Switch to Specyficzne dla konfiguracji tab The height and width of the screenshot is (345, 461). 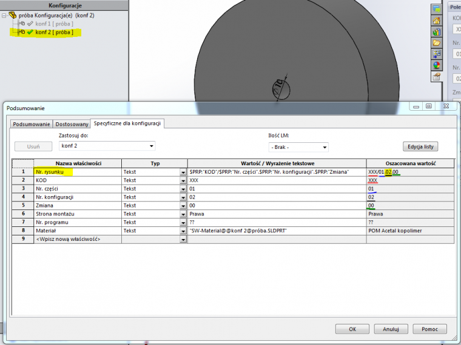[127, 123]
